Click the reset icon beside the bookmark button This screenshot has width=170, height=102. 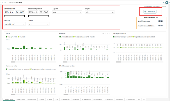pos(163,3)
